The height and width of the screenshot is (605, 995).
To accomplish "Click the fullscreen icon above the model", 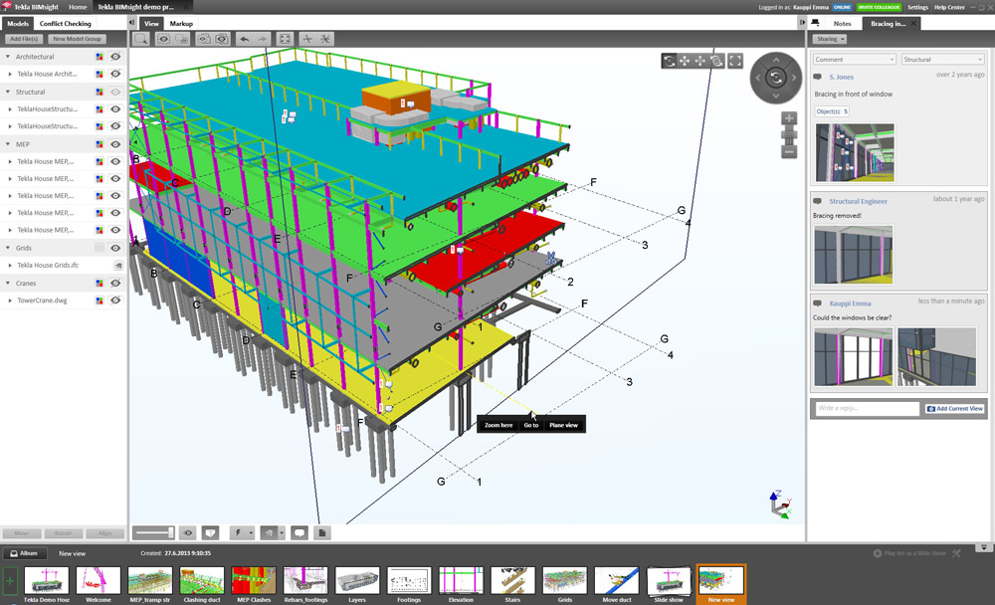I will (x=735, y=61).
